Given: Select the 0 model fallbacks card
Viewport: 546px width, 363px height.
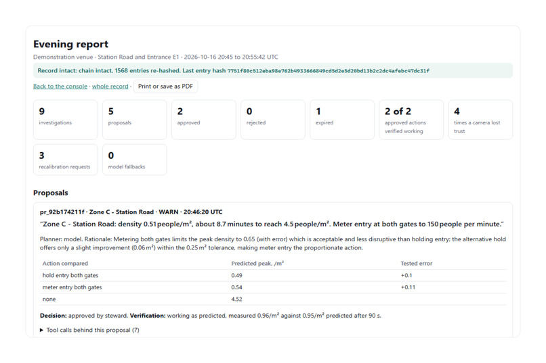Looking at the screenshot, I should tap(135, 160).
